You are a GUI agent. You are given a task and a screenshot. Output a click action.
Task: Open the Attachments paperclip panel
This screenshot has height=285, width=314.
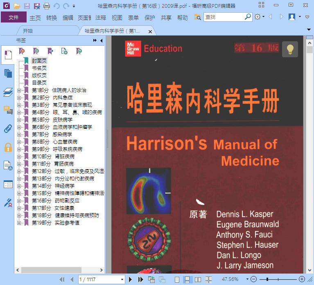(8, 129)
